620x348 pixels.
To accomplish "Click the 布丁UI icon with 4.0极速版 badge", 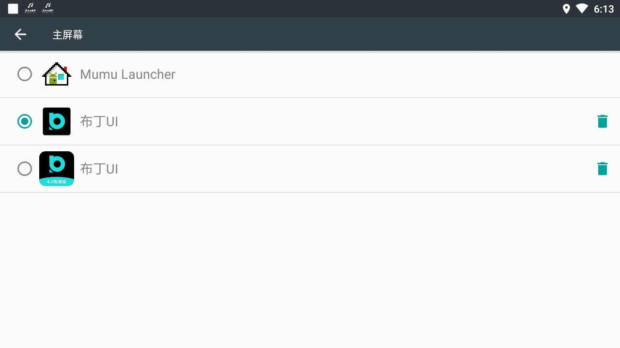I will [x=57, y=166].
